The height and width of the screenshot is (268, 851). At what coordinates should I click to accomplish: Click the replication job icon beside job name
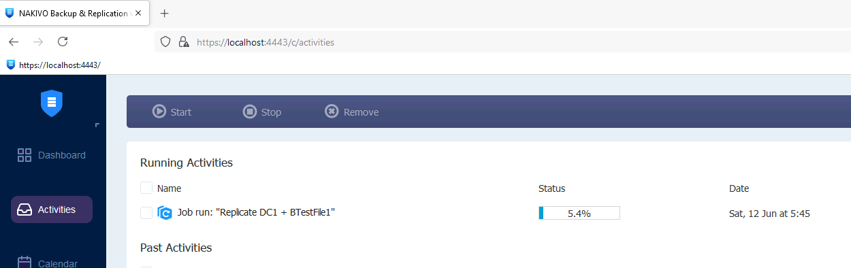coord(165,213)
